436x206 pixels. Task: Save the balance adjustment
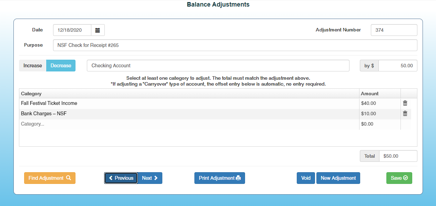tap(399, 178)
